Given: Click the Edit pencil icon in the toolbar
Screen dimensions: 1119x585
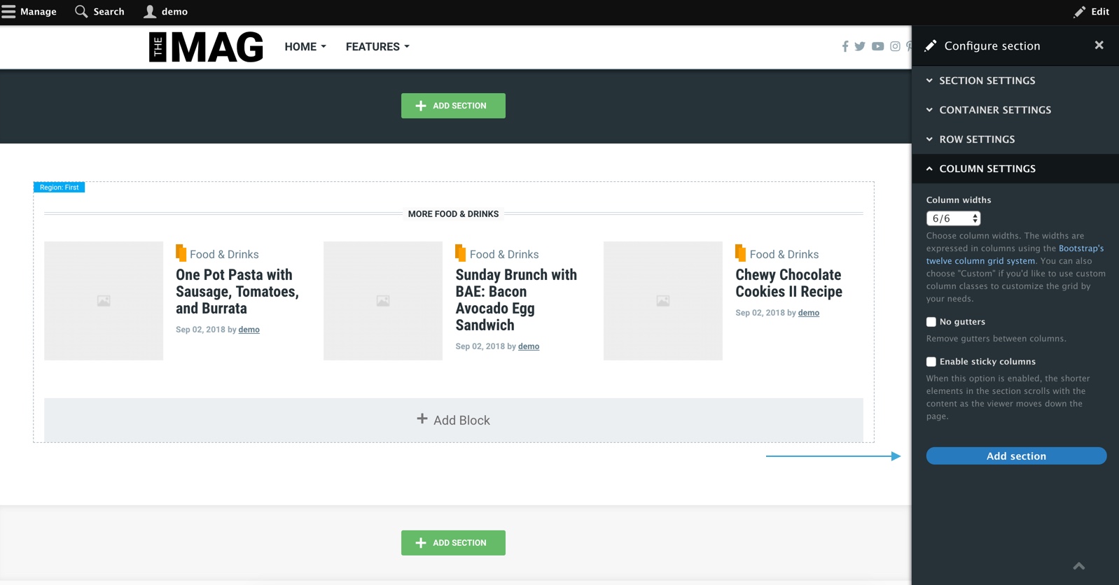Looking at the screenshot, I should (1079, 12).
